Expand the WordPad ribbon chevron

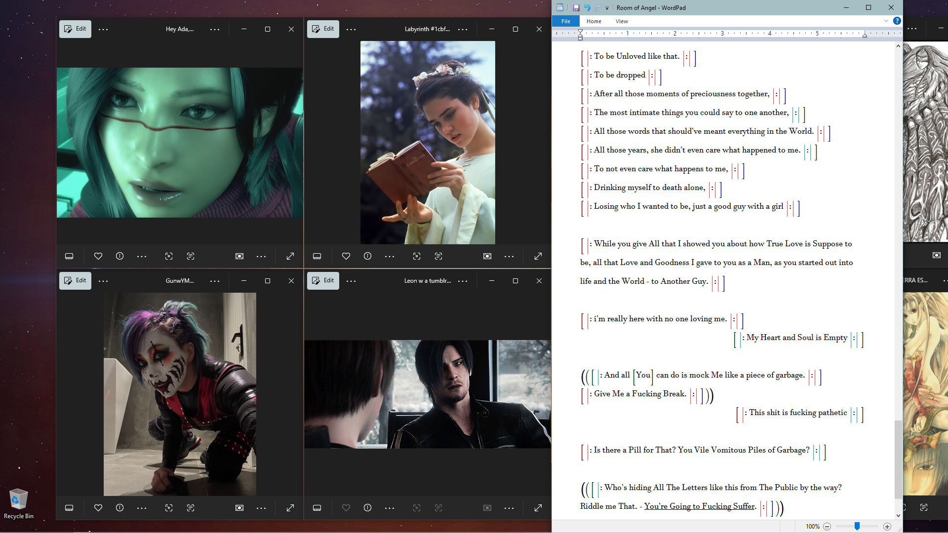(886, 21)
